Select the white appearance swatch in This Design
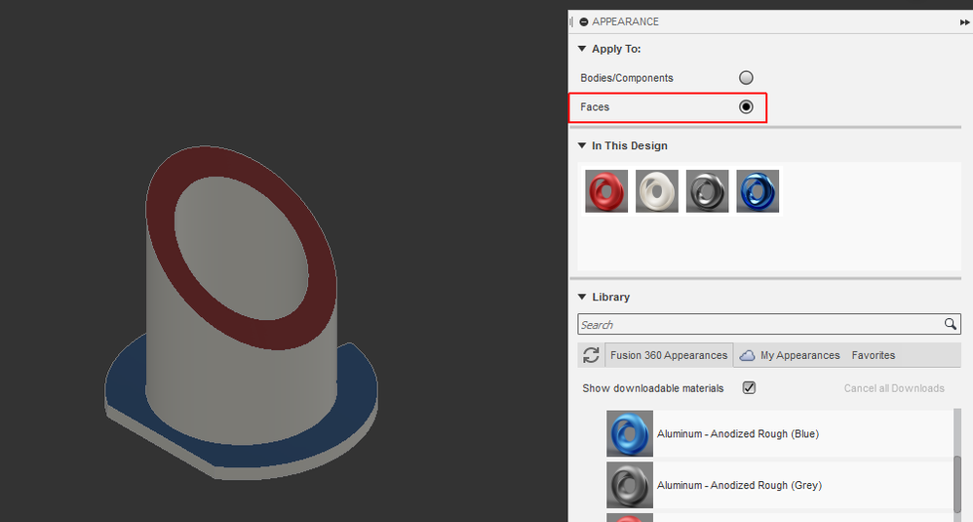Viewport: 973px width, 522px height. [x=656, y=191]
